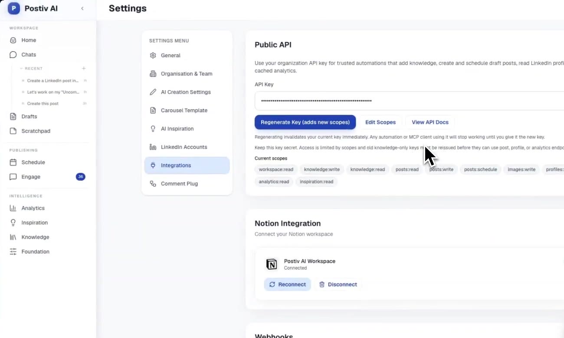Click the Notion logo icon

tap(272, 264)
